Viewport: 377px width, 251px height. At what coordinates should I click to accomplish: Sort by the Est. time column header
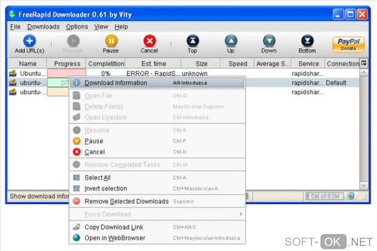pos(153,63)
